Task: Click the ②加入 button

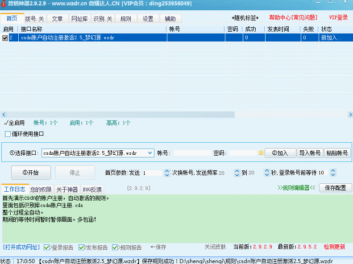Action: (x=280, y=153)
